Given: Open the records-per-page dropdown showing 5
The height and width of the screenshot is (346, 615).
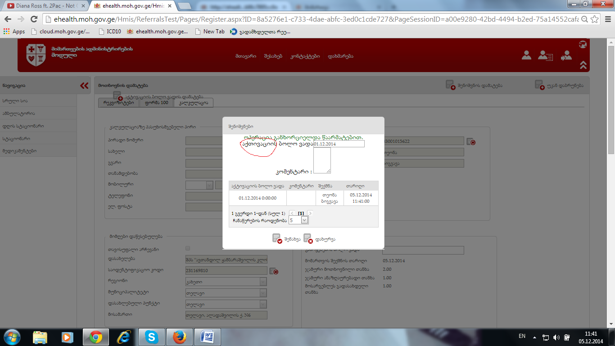Looking at the screenshot, I should (304, 220).
